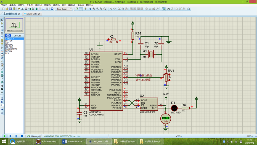The width and height of the screenshot is (257, 145).
Task: Click the Redraw display refresh icon
Action: (77, 9)
